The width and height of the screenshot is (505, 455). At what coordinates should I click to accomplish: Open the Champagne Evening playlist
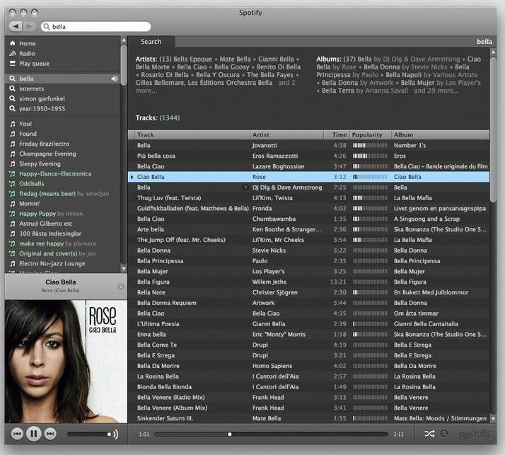click(47, 154)
